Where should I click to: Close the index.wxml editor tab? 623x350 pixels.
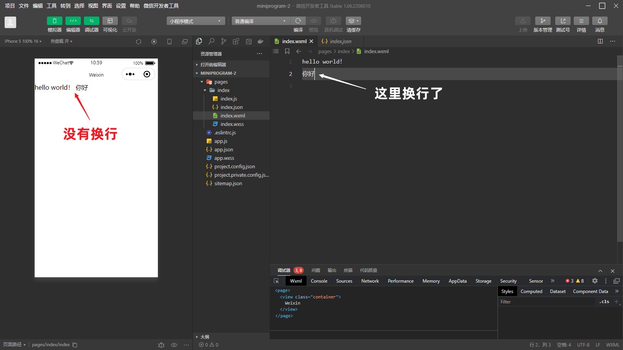point(311,41)
